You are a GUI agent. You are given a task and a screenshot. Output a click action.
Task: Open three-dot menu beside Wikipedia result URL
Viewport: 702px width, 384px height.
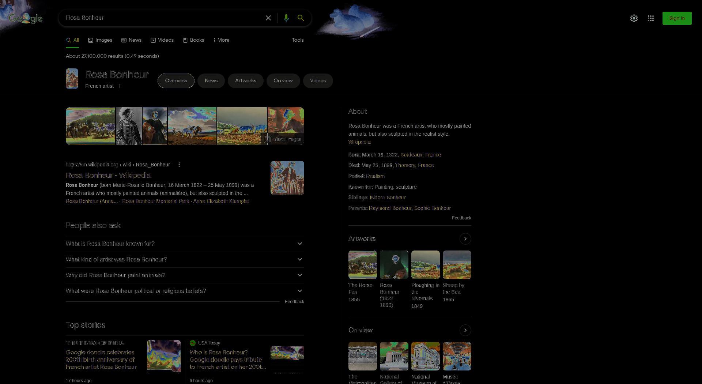pos(179,165)
